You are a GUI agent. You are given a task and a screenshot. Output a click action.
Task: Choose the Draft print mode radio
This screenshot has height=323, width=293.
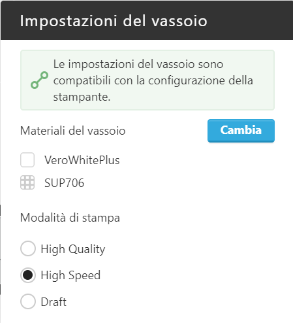[28, 301]
